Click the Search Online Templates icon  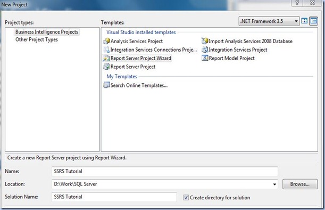pos(106,85)
